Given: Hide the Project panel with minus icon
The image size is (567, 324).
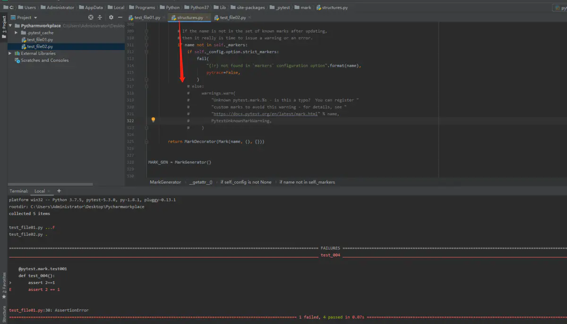Looking at the screenshot, I should pos(120,17).
